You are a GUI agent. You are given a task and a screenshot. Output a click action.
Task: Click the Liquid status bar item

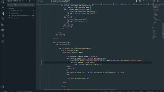click(141, 91)
